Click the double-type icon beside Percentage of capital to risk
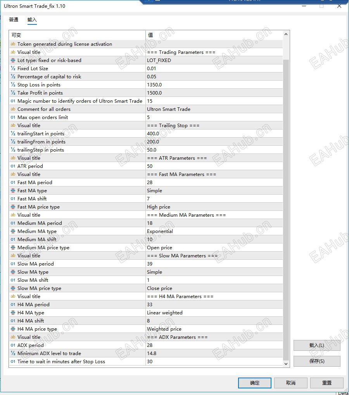349x395 pixels. point(13,77)
